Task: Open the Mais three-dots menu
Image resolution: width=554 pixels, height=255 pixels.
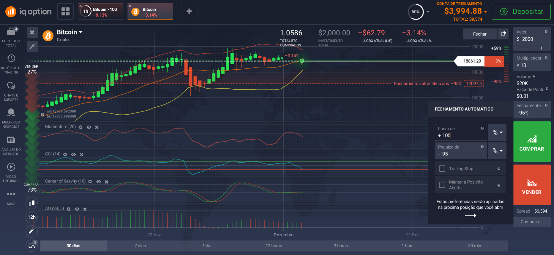Action: pyautogui.click(x=11, y=194)
